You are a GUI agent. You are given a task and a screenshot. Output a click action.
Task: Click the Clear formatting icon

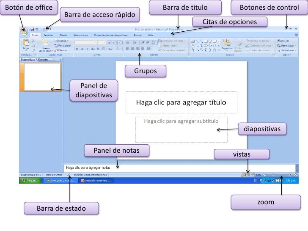(120, 42)
